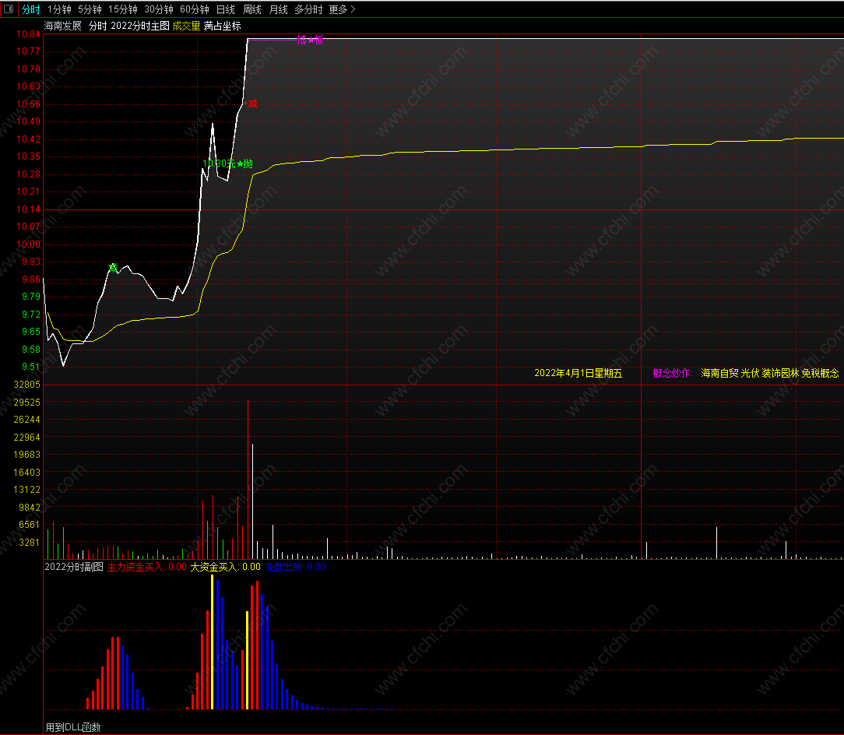Open the 多分时 multi-day view tab
Screen dimensions: 844x735
(x=308, y=9)
